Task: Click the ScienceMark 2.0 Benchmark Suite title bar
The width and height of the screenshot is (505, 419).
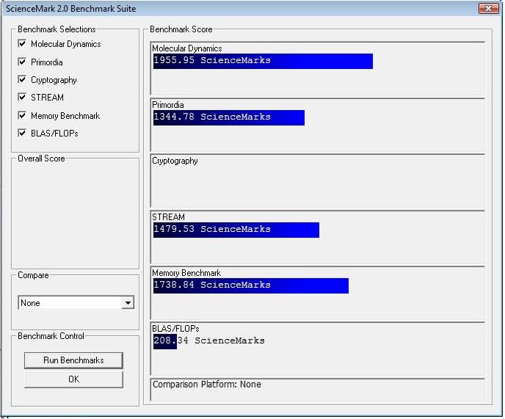Action: click(x=220, y=9)
